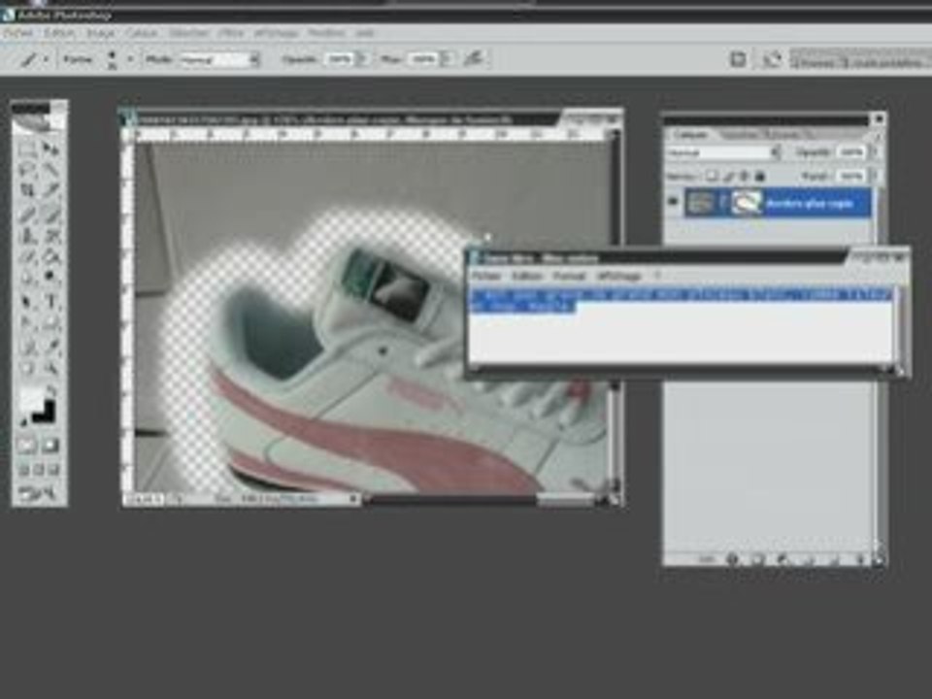This screenshot has width=932, height=699.
Task: Select the Path Selection tool
Action: click(x=27, y=302)
